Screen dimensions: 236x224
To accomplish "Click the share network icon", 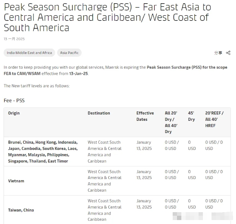I will coord(228,53).
